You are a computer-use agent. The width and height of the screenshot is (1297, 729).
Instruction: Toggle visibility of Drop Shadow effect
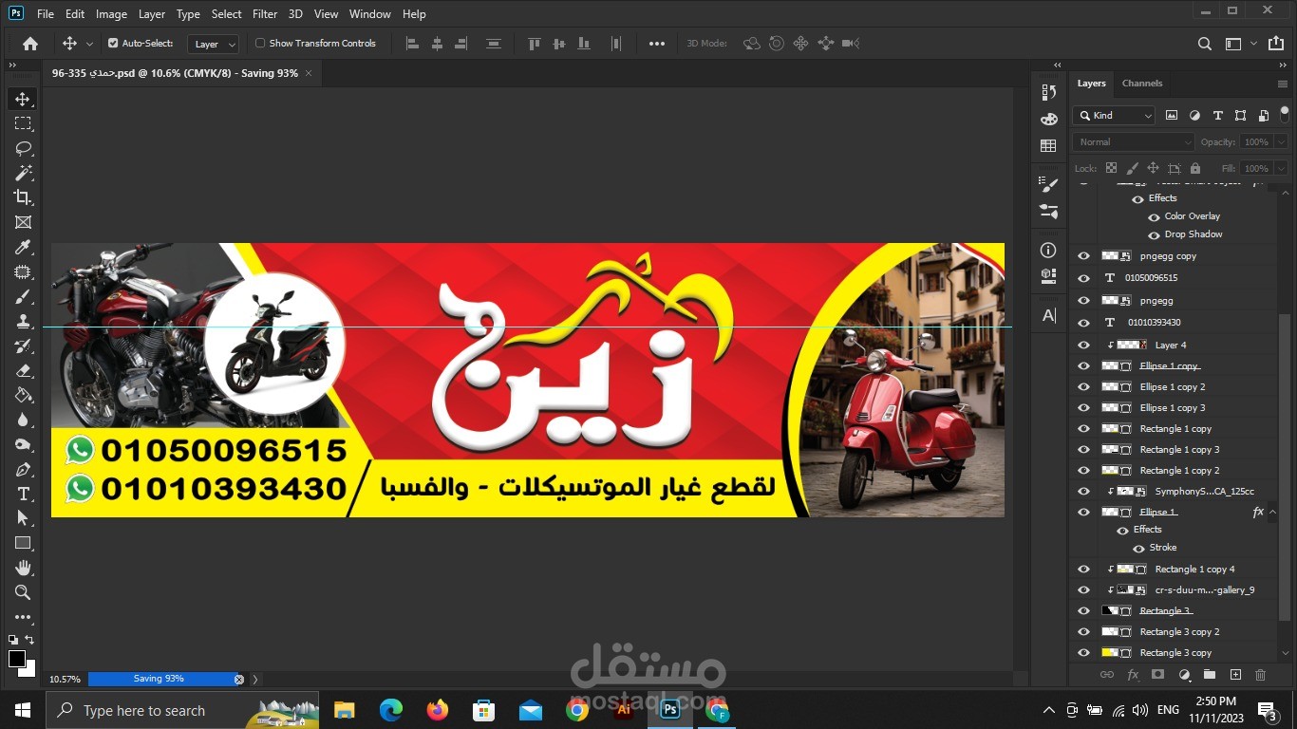pos(1154,235)
